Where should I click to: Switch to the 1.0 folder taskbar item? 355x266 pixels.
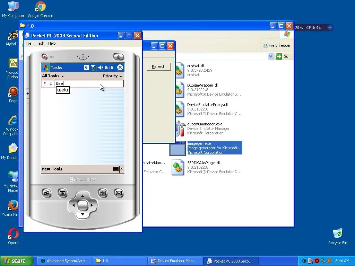120,261
